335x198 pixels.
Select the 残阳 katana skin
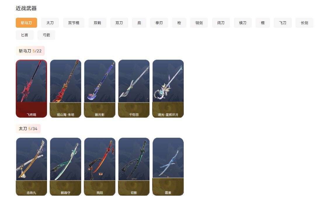tap(100, 167)
